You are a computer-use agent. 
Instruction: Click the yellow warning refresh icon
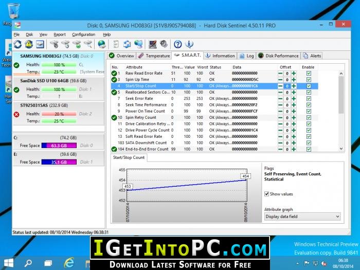click(29, 44)
